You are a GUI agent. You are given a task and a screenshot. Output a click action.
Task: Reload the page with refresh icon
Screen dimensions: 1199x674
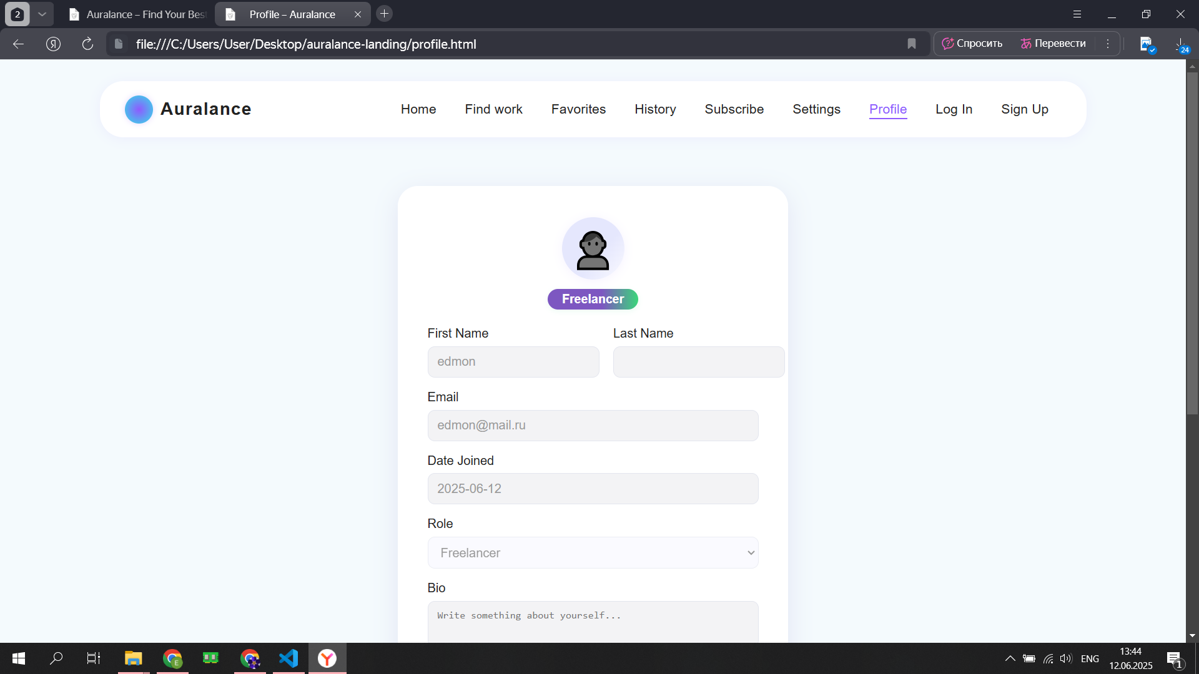pos(87,44)
